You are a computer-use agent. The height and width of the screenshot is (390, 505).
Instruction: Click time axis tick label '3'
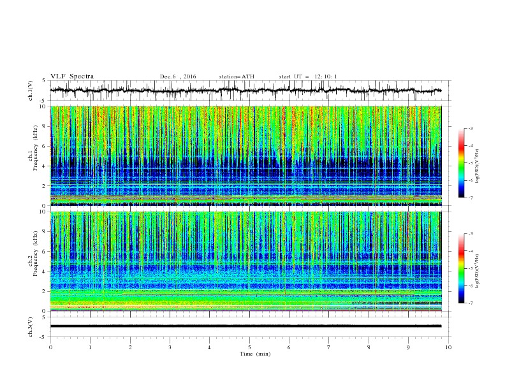(170, 347)
